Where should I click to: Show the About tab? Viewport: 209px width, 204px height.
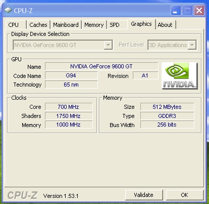point(165,25)
